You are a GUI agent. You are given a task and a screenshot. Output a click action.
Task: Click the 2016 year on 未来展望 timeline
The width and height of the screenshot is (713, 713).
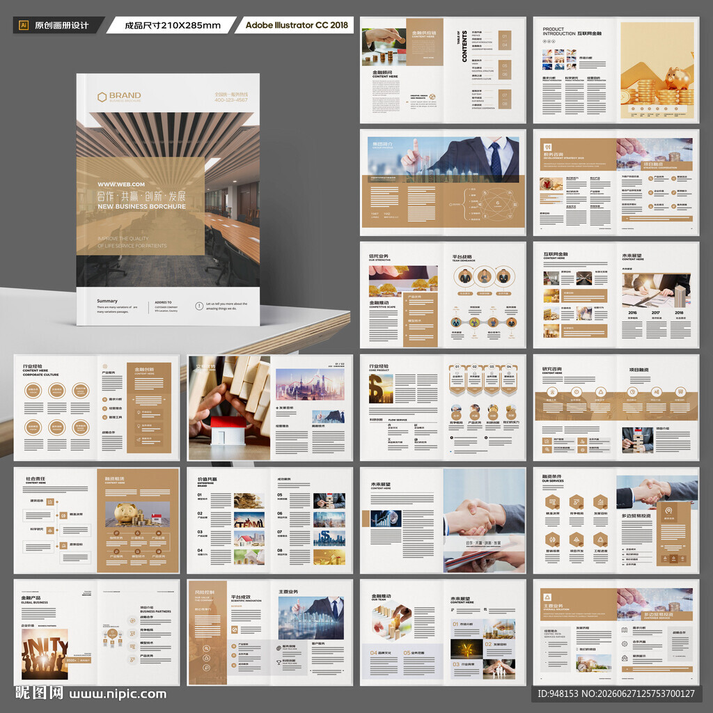632,313
